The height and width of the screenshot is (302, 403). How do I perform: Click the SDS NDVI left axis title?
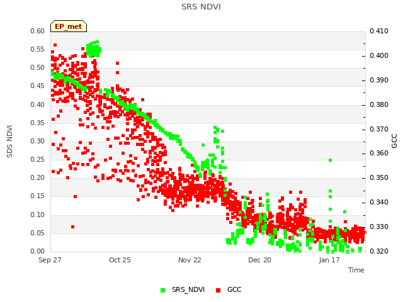coord(10,142)
